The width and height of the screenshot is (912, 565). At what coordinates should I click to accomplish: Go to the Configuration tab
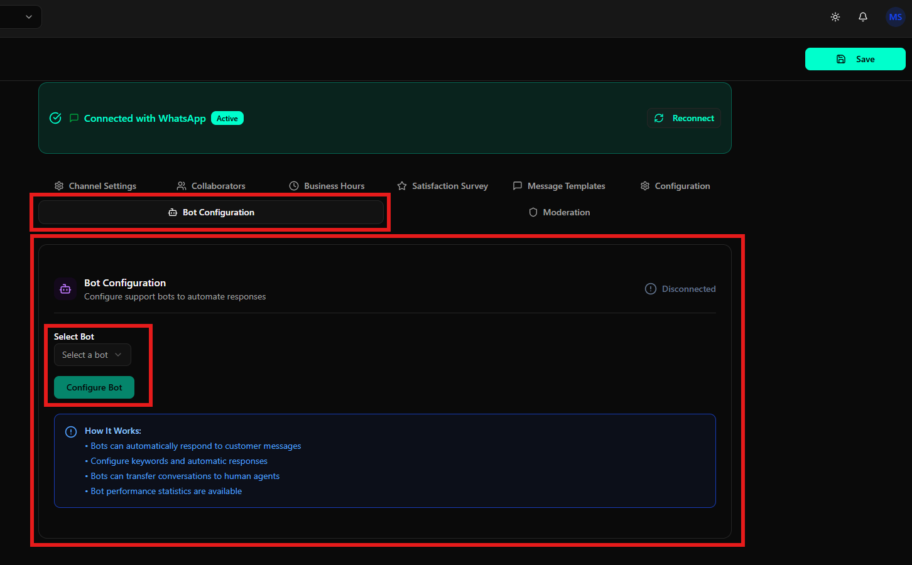point(675,186)
